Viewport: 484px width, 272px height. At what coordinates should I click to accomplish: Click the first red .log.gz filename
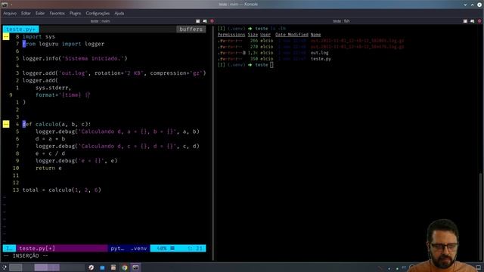(x=357, y=40)
